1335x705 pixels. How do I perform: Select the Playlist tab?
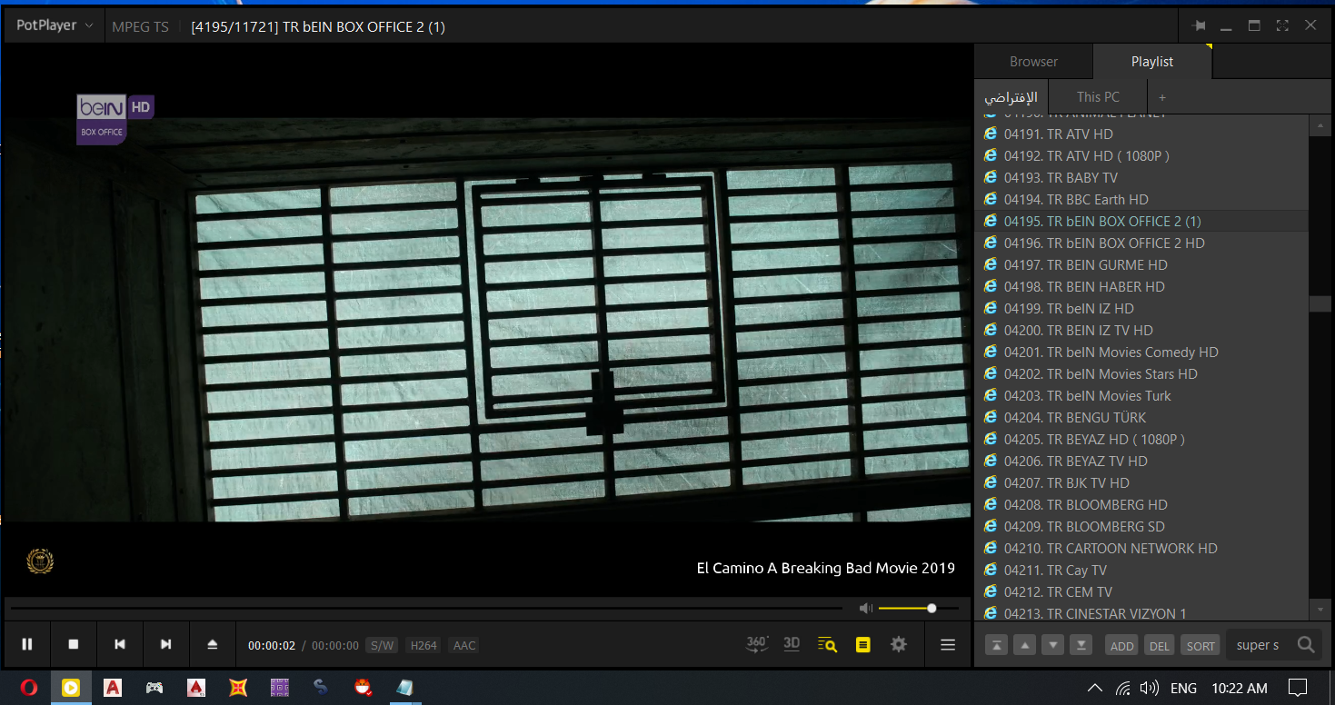1152,62
